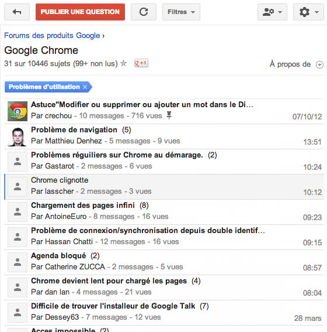
Task: Click the 13:51 timestamp
Action: (312, 142)
